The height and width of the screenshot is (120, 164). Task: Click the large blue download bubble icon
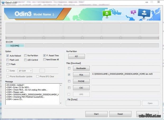pyautogui.click(x=144, y=13)
